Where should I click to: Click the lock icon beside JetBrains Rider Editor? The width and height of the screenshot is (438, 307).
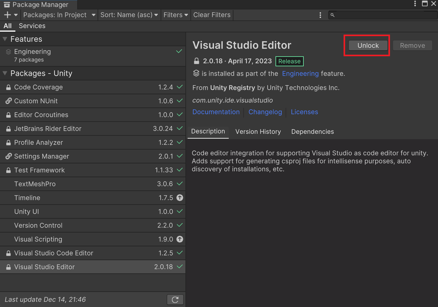(x=8, y=129)
